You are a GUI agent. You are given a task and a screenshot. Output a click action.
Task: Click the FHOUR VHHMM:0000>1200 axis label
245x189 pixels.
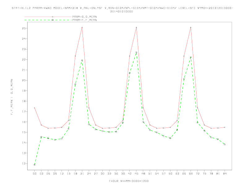(x=129, y=181)
